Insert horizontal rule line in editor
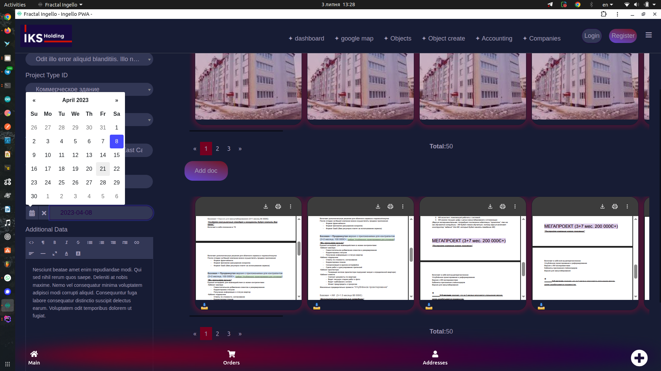The width and height of the screenshot is (661, 371). (x=43, y=254)
